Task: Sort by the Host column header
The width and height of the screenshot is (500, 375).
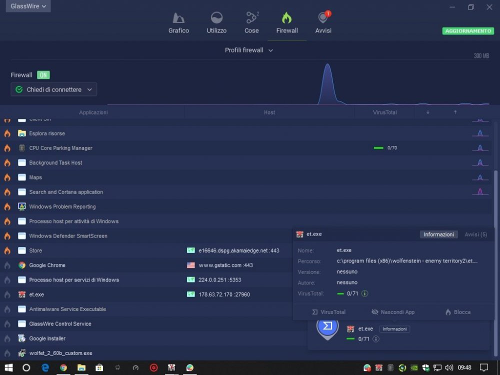Action: [269, 112]
